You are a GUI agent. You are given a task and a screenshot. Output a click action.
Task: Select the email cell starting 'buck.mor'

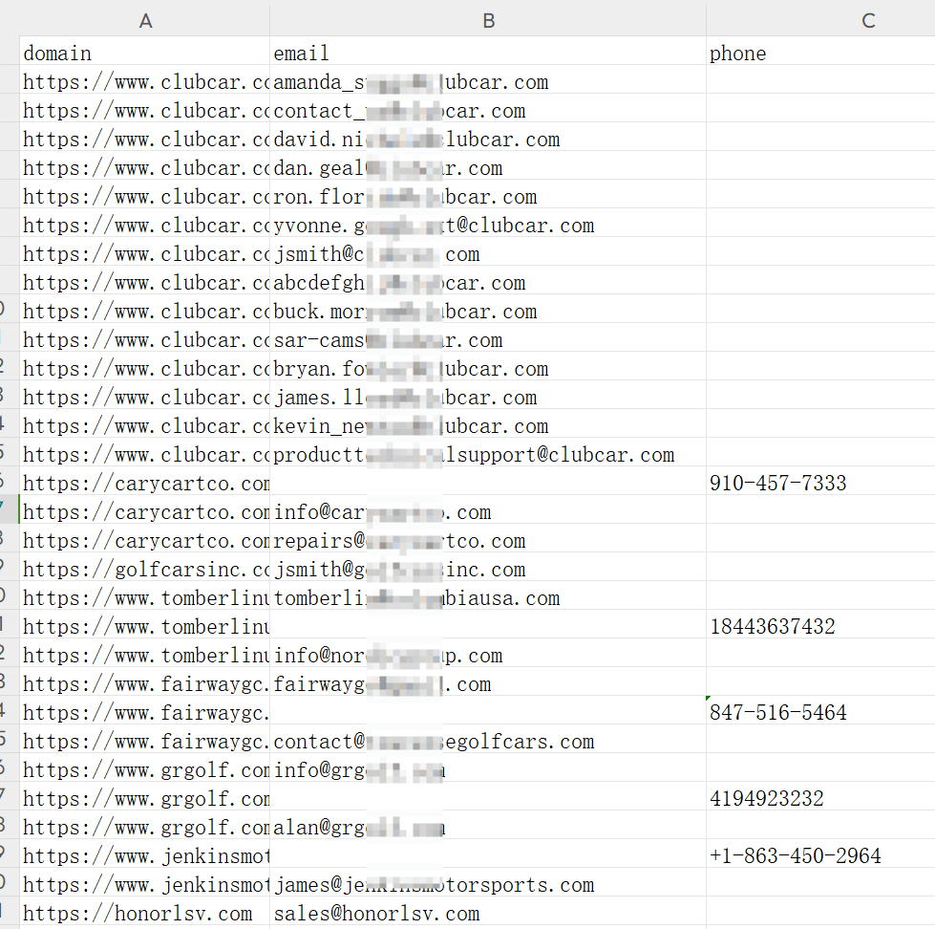(x=488, y=311)
